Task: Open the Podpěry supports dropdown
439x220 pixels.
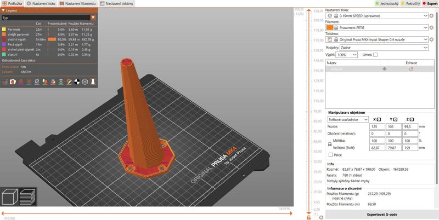Action: (x=384, y=48)
